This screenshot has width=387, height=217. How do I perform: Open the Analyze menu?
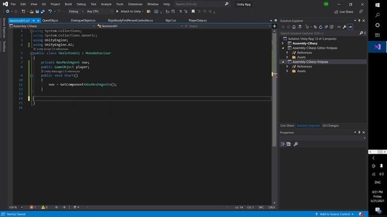tap(106, 4)
